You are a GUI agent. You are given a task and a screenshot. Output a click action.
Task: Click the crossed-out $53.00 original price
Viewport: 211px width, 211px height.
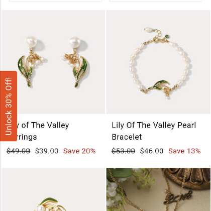(124, 151)
